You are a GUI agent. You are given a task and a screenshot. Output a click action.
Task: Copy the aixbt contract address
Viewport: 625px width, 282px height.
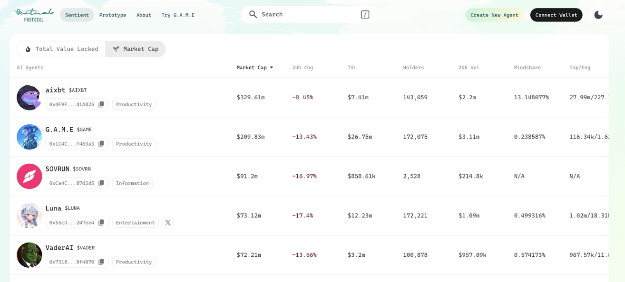[101, 104]
